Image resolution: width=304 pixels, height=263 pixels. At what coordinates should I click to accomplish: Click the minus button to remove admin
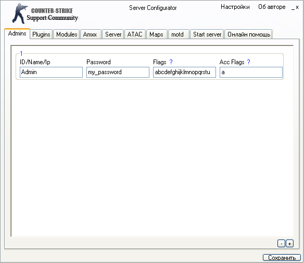tap(281, 244)
